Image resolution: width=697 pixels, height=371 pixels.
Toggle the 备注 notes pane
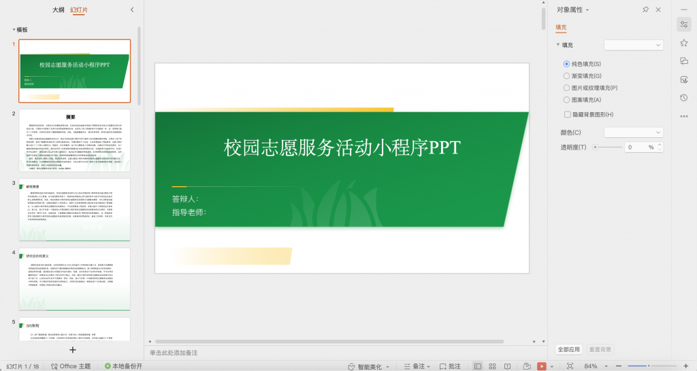(415, 366)
